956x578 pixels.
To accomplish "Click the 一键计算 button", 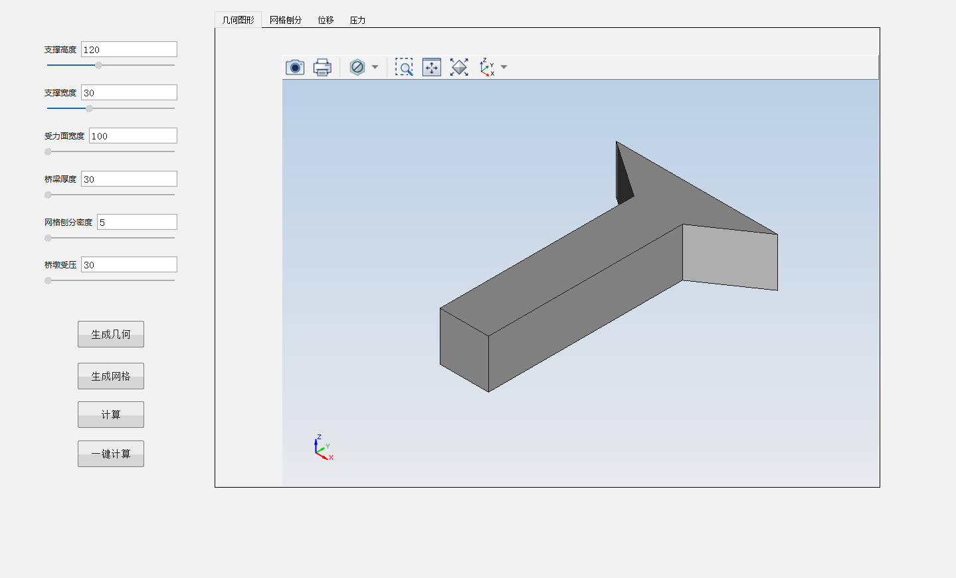I will click(x=111, y=454).
